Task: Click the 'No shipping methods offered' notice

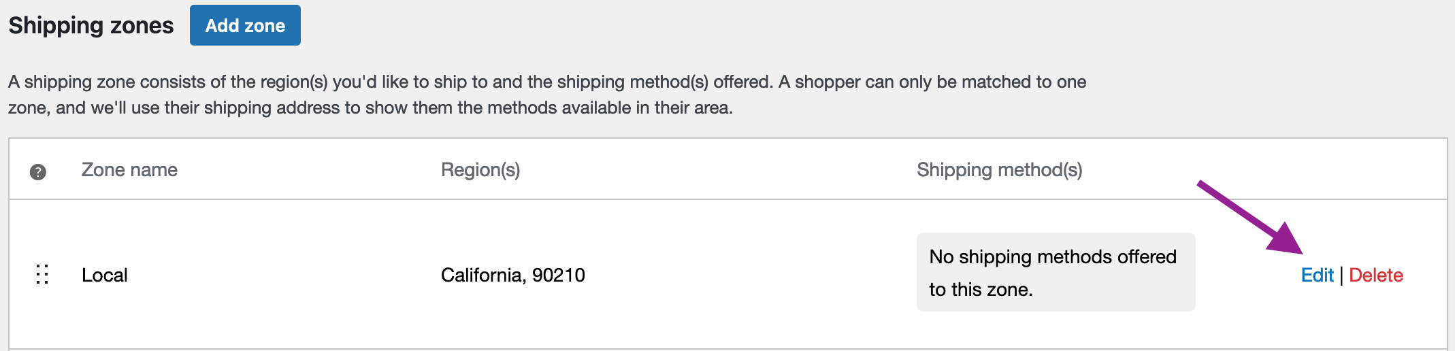Action: coord(1053,257)
